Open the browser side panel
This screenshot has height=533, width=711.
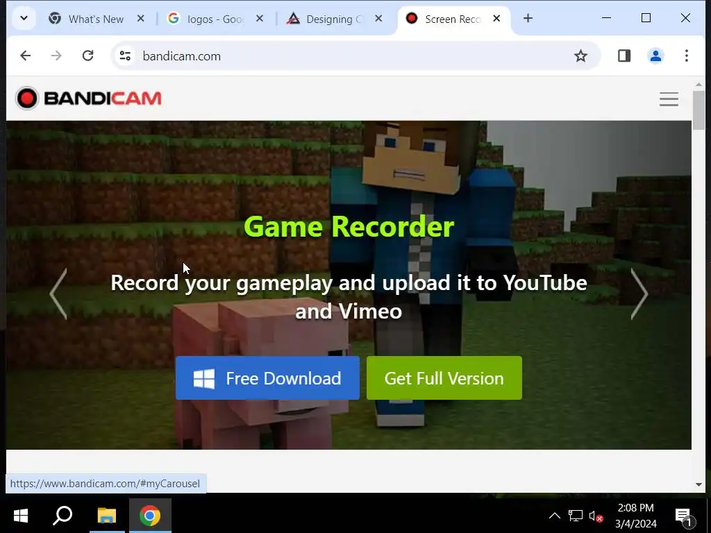pyautogui.click(x=624, y=56)
